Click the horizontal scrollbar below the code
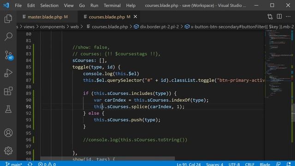The height and width of the screenshot is (166, 295). 107,158
